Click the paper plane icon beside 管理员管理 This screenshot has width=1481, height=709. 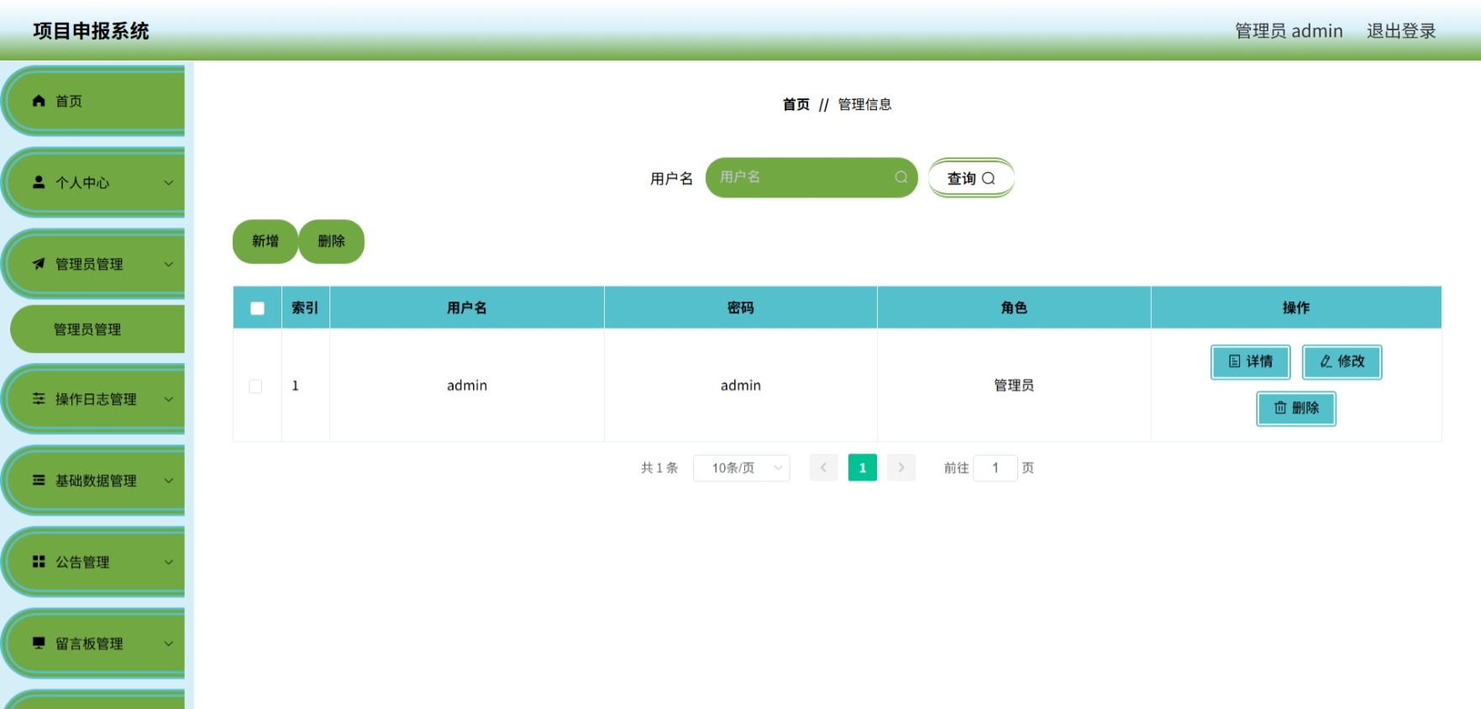(x=39, y=264)
